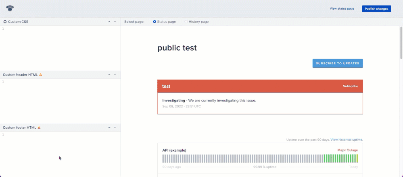Click the Custom CSS panel header label
The image size is (403, 177).
(x=18, y=22)
